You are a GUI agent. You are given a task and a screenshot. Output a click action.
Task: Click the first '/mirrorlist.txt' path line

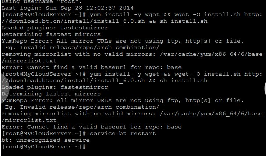[29, 61]
